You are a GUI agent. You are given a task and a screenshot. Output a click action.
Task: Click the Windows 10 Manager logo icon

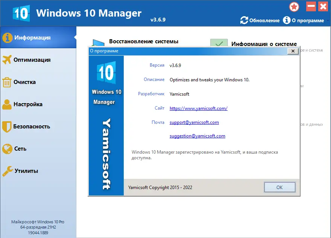click(x=21, y=13)
